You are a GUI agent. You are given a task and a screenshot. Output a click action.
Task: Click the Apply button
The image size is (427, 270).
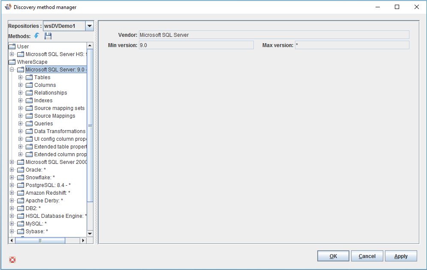(401, 256)
